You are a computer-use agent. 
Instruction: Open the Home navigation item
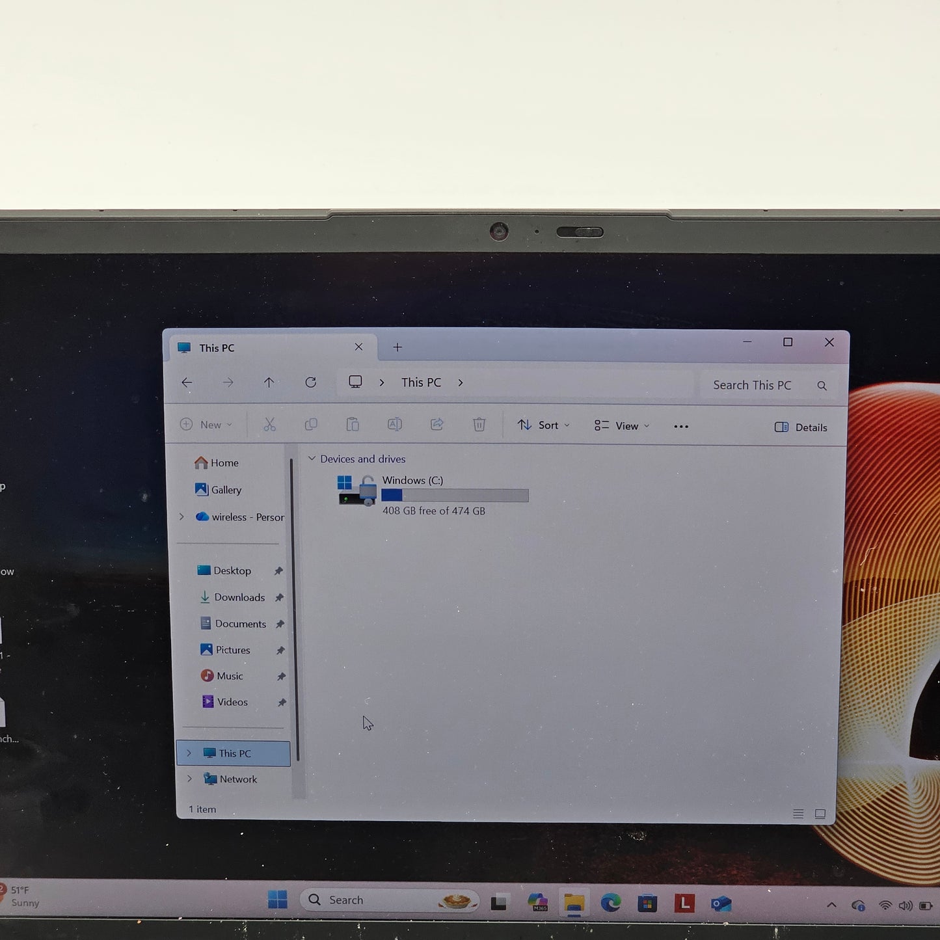(224, 463)
